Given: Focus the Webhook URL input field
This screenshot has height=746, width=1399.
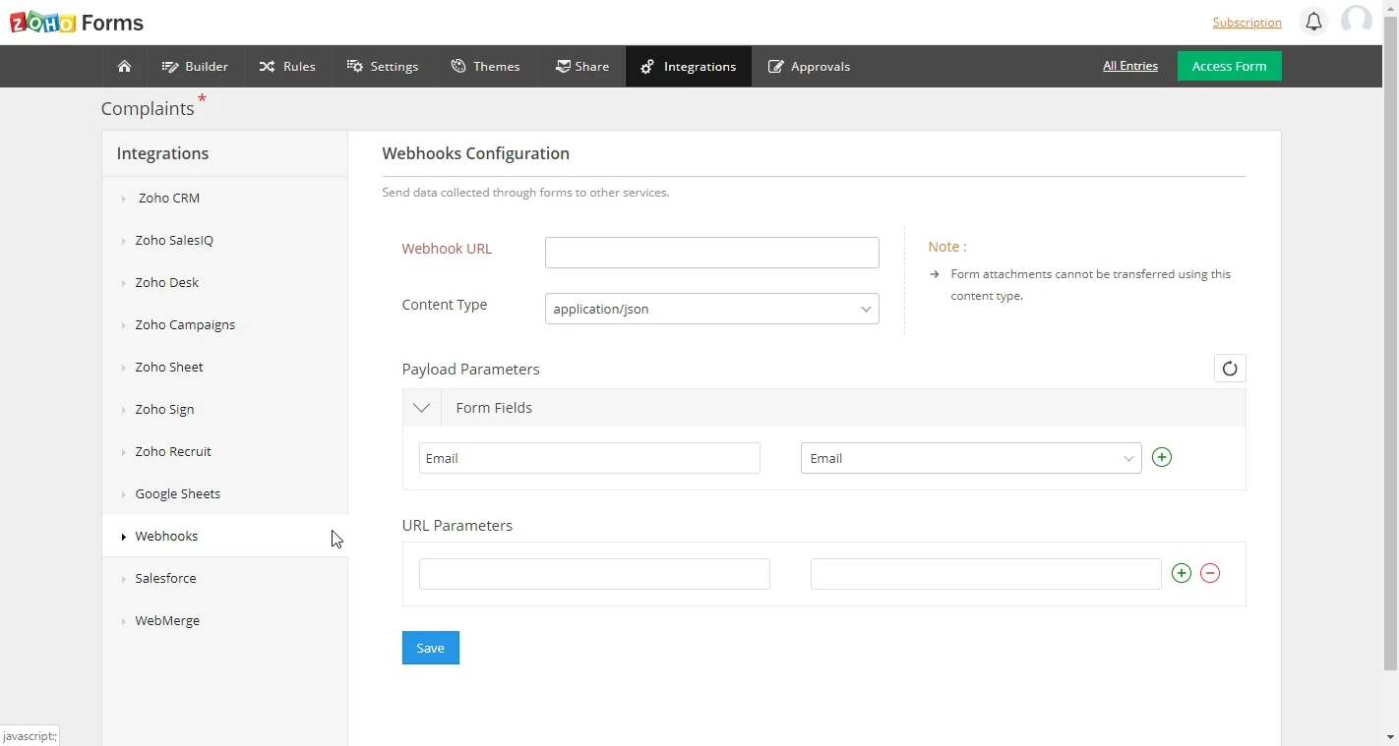Looking at the screenshot, I should click(x=711, y=253).
